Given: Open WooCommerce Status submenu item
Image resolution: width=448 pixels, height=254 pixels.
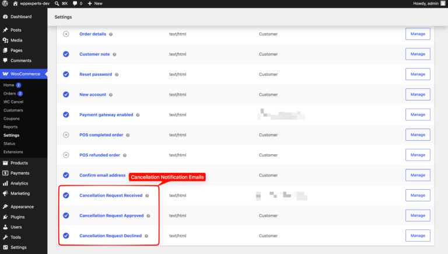Looking at the screenshot, I should 9,144.
